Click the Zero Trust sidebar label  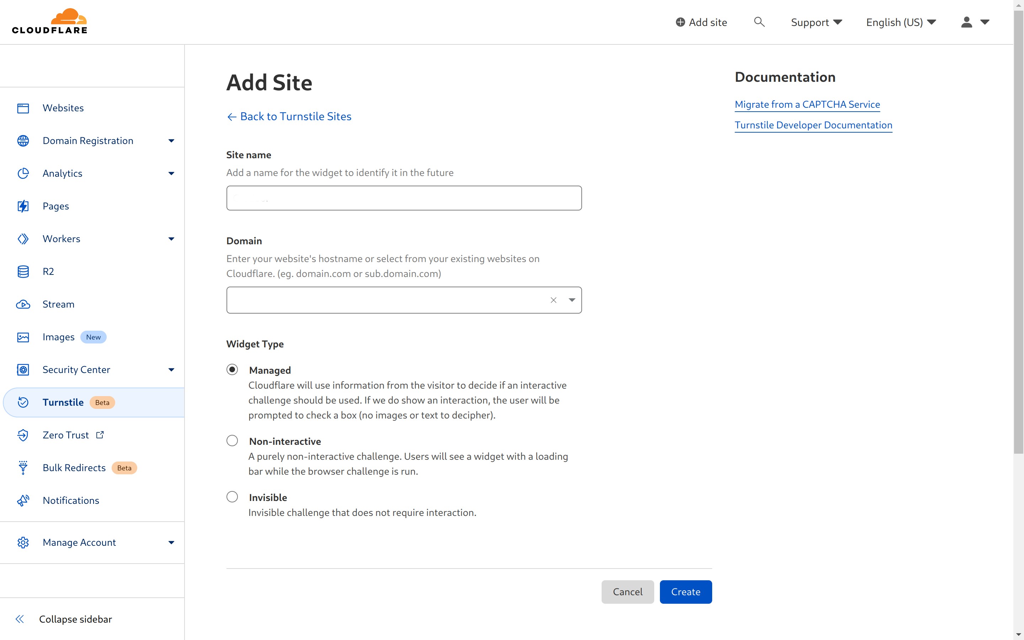pos(65,435)
